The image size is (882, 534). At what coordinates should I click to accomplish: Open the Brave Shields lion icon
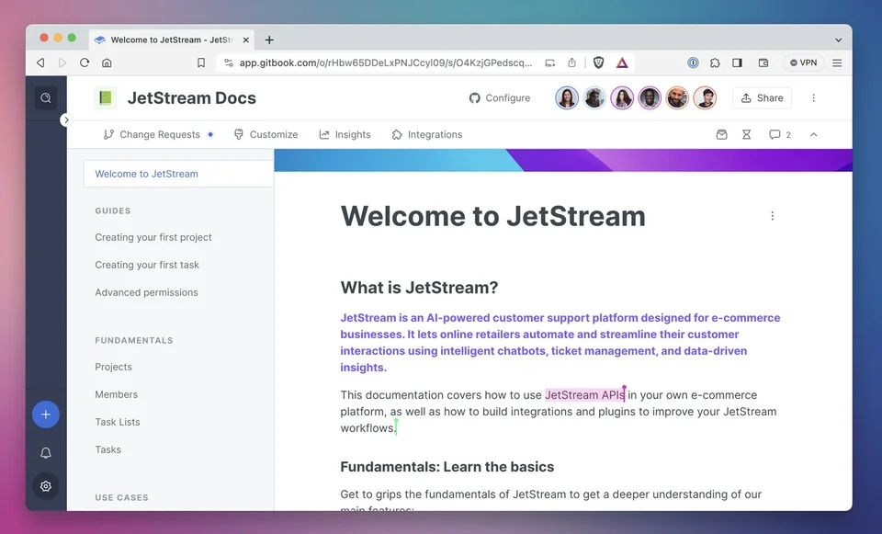[598, 62]
